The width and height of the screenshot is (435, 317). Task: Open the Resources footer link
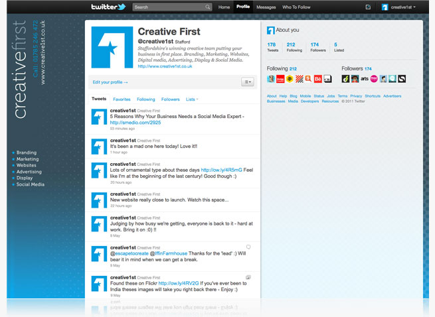pyautogui.click(x=330, y=101)
